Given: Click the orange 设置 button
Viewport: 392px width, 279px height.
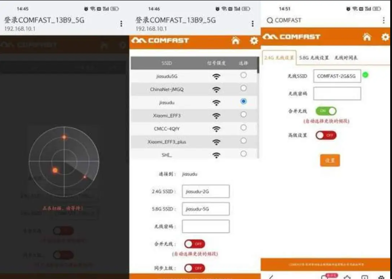Looking at the screenshot, I should [330, 161].
